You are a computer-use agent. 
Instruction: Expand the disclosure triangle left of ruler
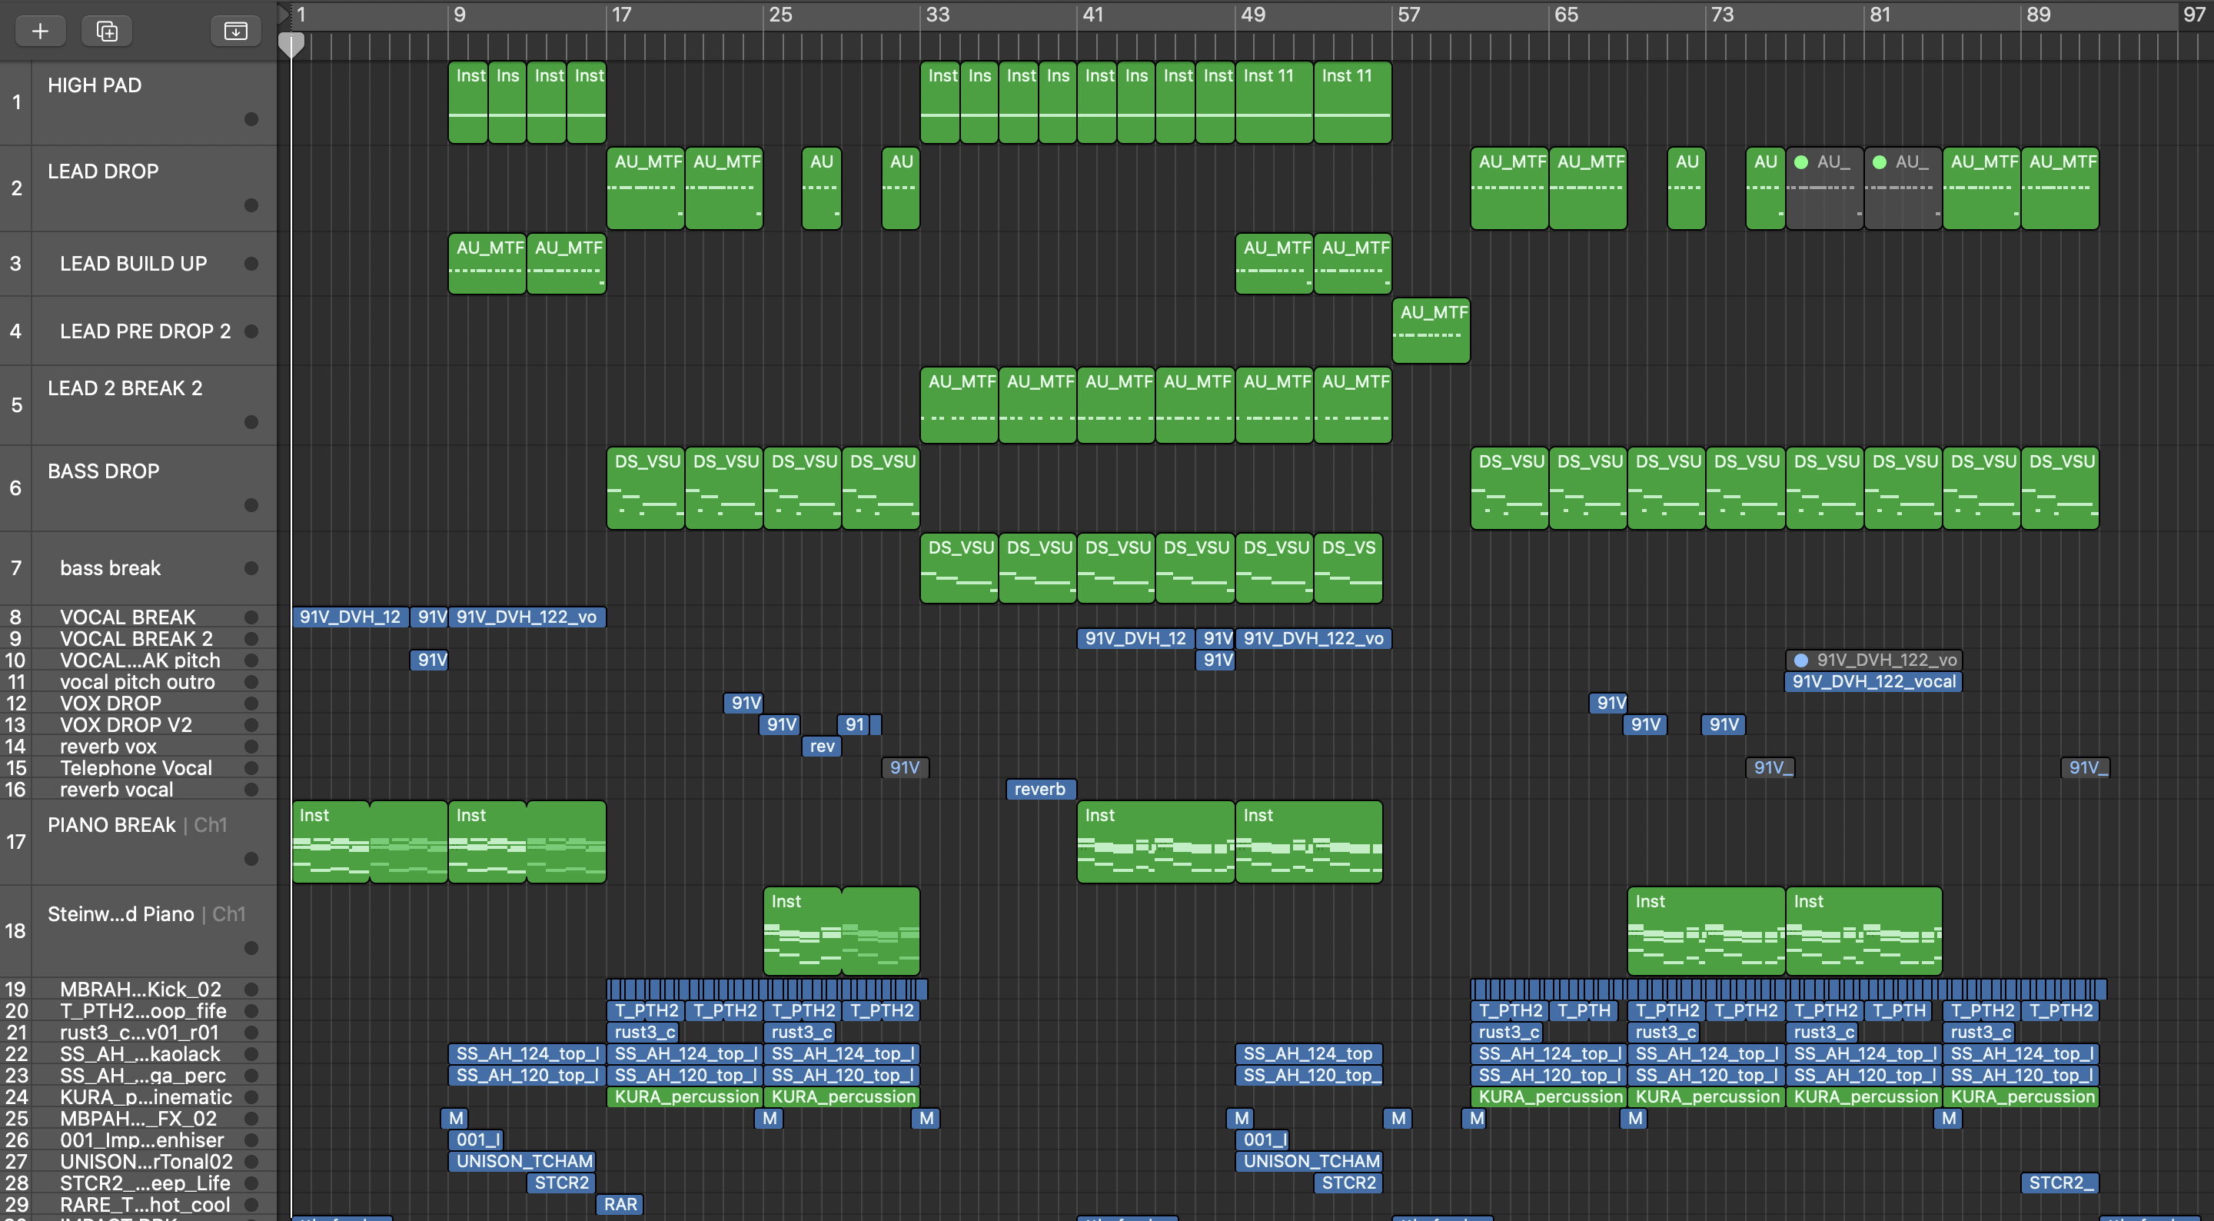[284, 13]
